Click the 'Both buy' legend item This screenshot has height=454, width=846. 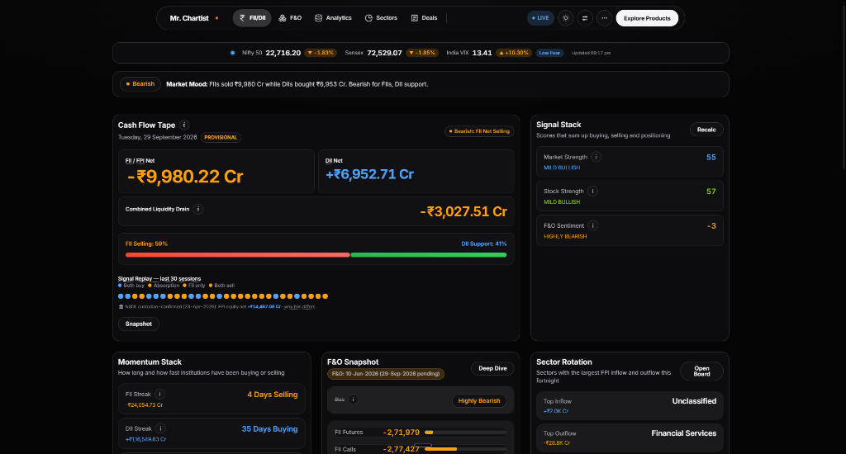point(131,286)
